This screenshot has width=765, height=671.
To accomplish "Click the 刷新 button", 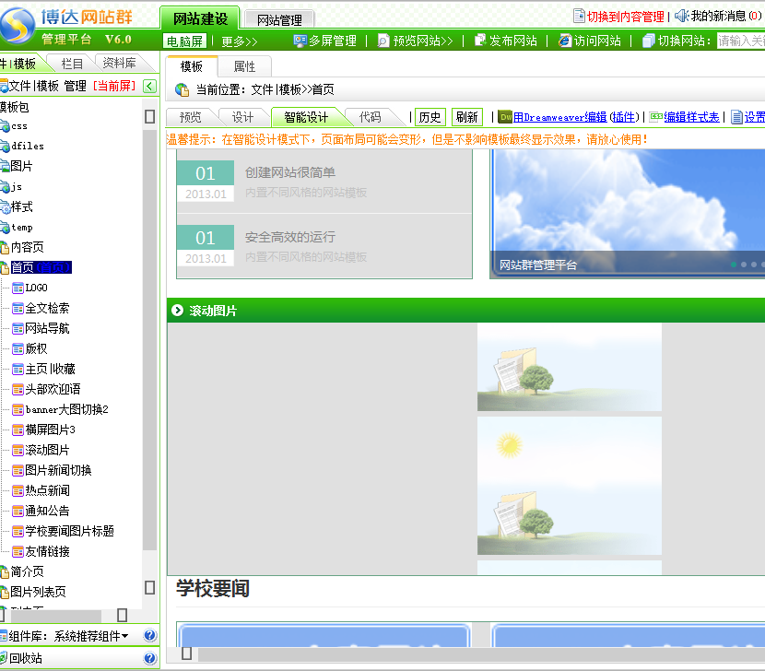I will pyautogui.click(x=466, y=117).
